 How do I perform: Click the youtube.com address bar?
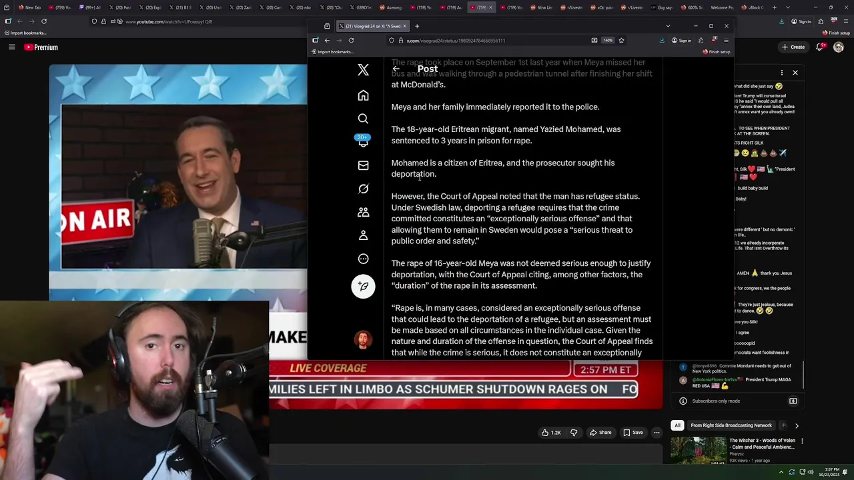pyautogui.click(x=169, y=21)
